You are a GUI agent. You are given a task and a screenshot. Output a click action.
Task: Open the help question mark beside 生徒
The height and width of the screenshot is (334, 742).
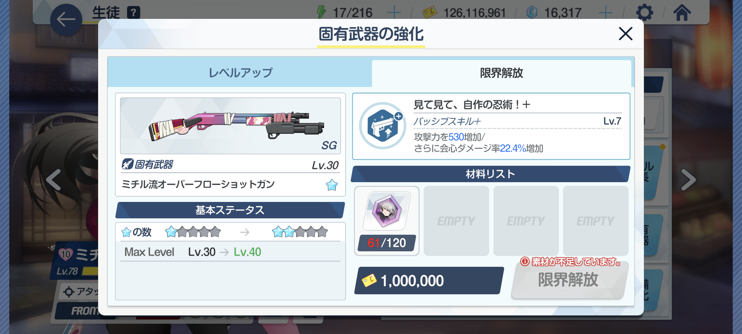133,13
